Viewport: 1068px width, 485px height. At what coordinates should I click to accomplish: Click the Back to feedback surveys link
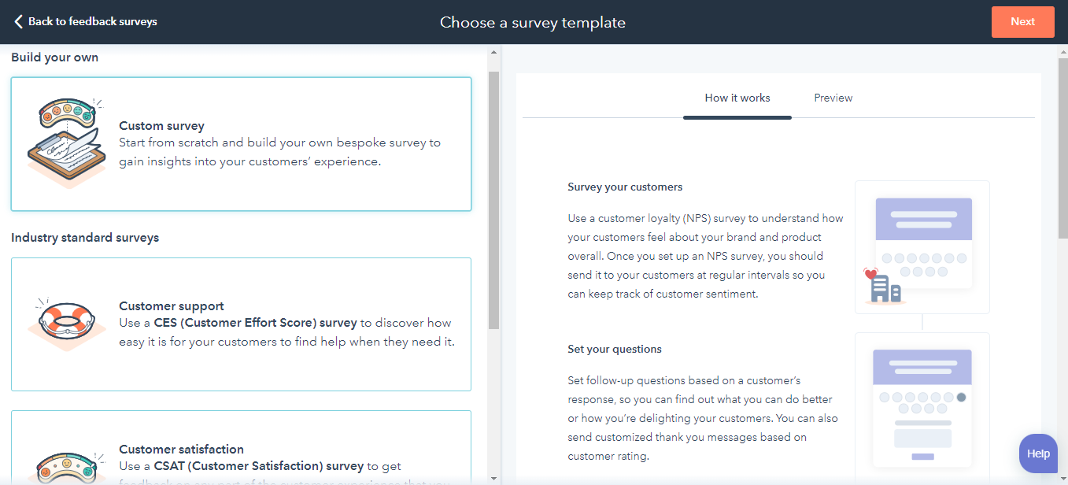pyautogui.click(x=85, y=21)
